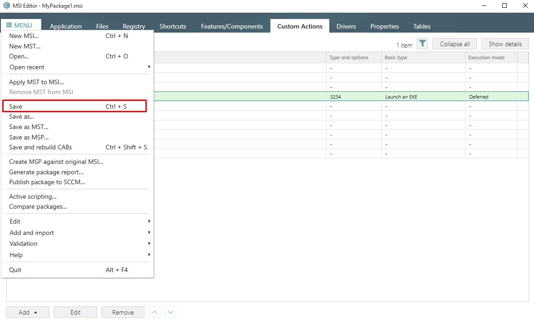Choose New MSI... from menu

[x=77, y=36]
